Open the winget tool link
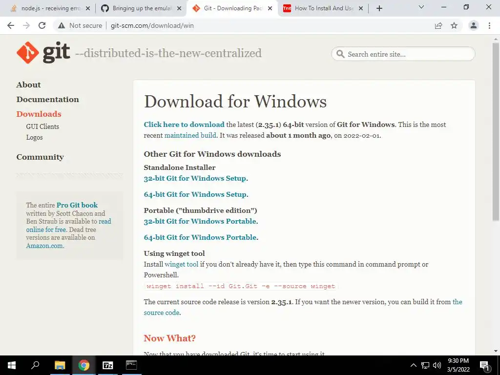500x375 pixels. (x=182, y=264)
